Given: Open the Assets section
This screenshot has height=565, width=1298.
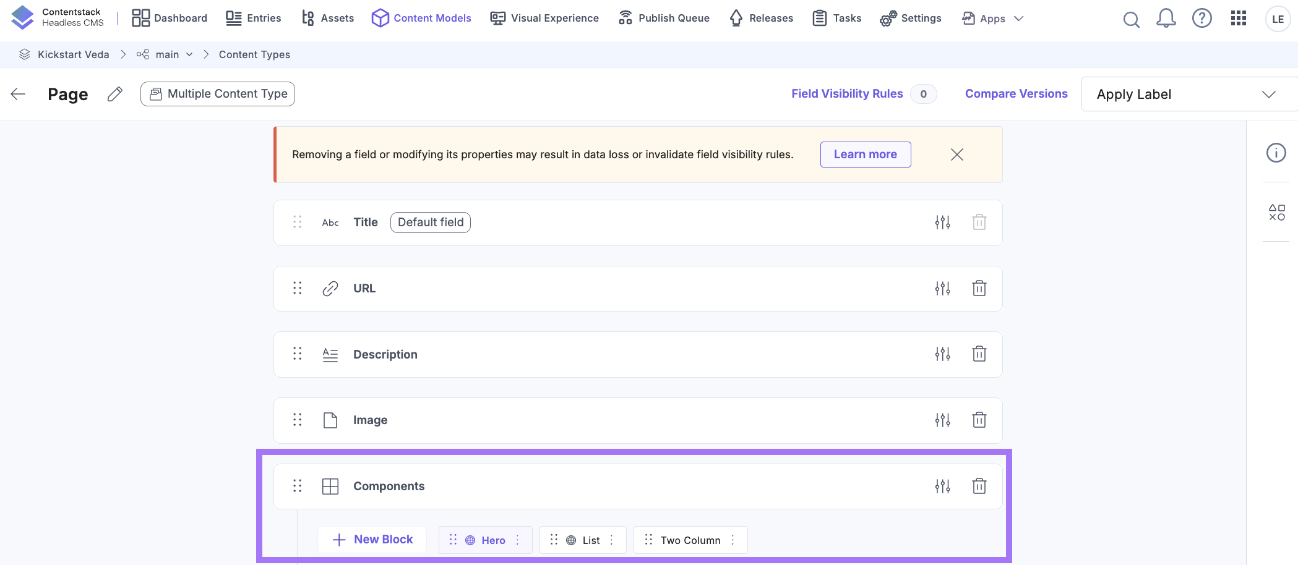Looking at the screenshot, I should (x=327, y=18).
